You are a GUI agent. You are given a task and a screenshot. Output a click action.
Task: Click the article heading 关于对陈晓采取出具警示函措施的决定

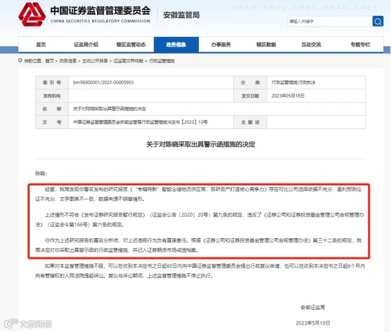coord(201,145)
